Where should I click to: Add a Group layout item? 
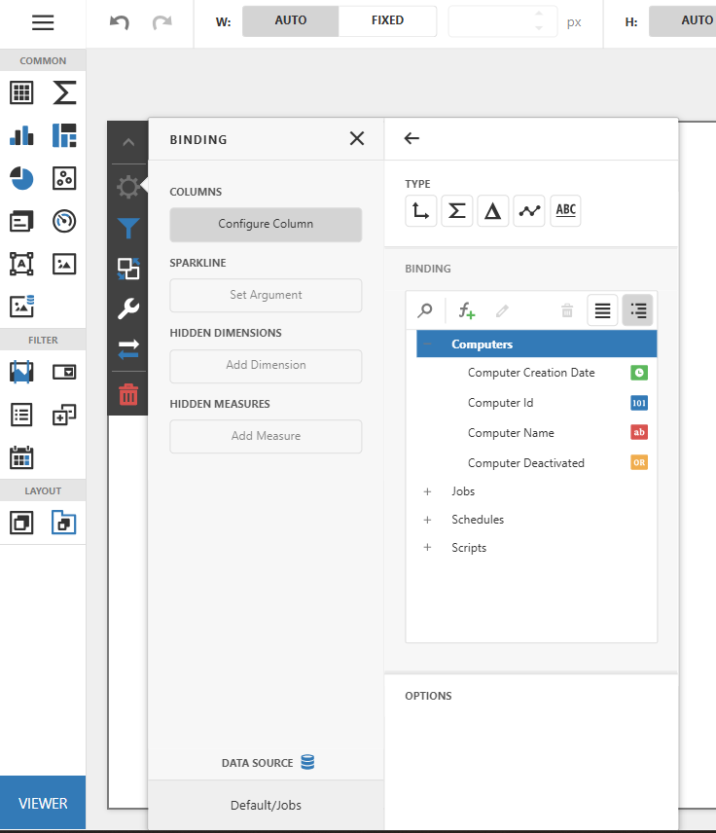[21, 523]
